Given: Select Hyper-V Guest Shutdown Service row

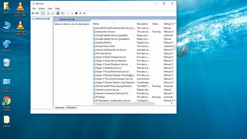Looking at the screenshot, I should pyautogui.click(x=133, y=64).
